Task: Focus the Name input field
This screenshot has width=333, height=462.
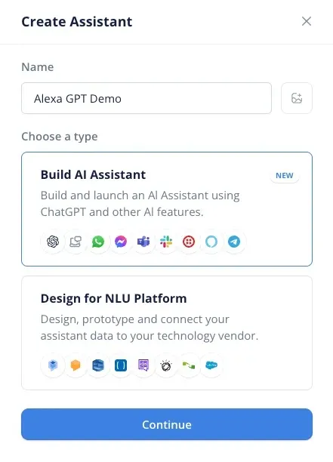Action: point(146,98)
